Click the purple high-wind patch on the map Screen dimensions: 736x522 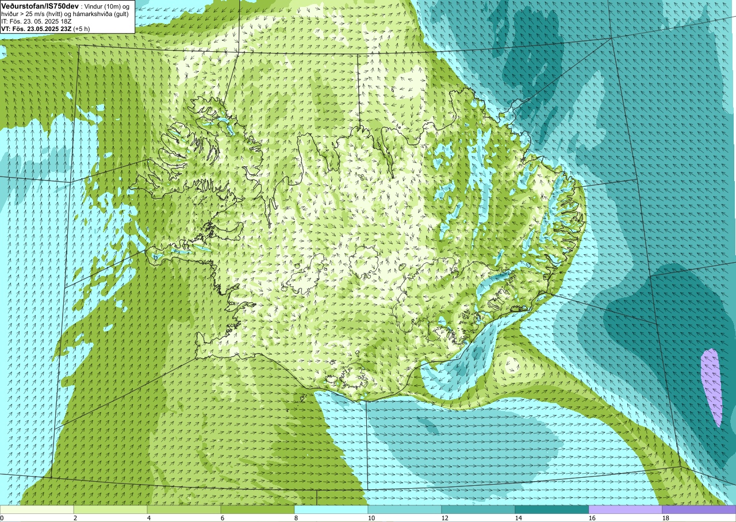click(712, 387)
